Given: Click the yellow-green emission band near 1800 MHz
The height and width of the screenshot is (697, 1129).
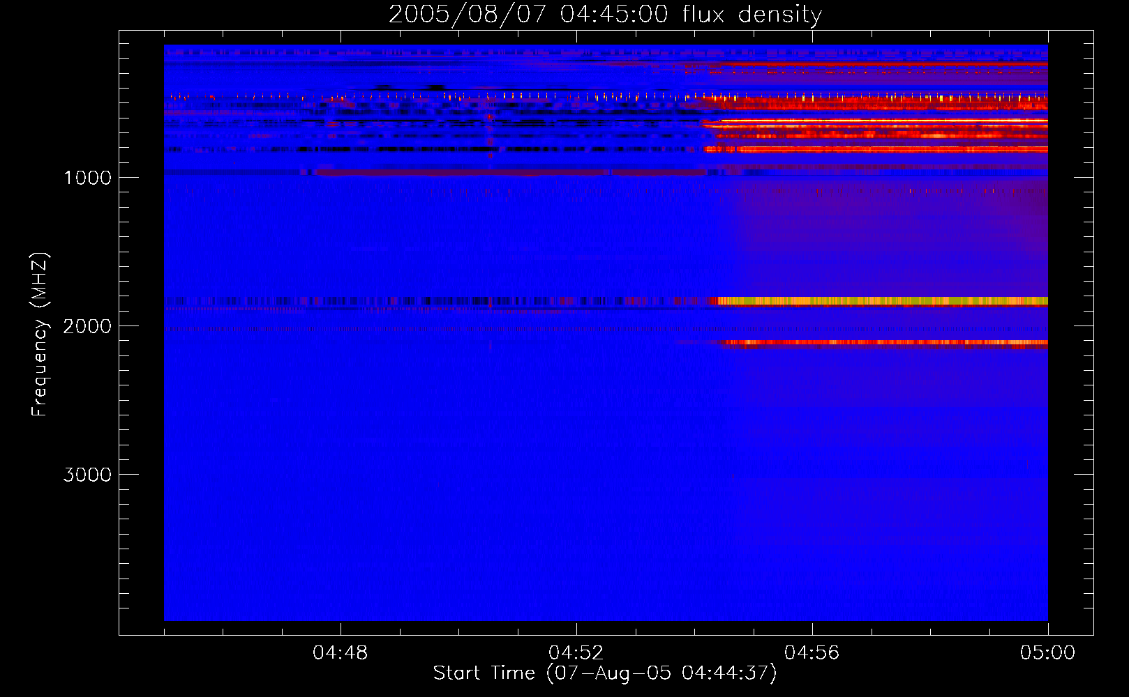Looking at the screenshot, I should tap(883, 301).
